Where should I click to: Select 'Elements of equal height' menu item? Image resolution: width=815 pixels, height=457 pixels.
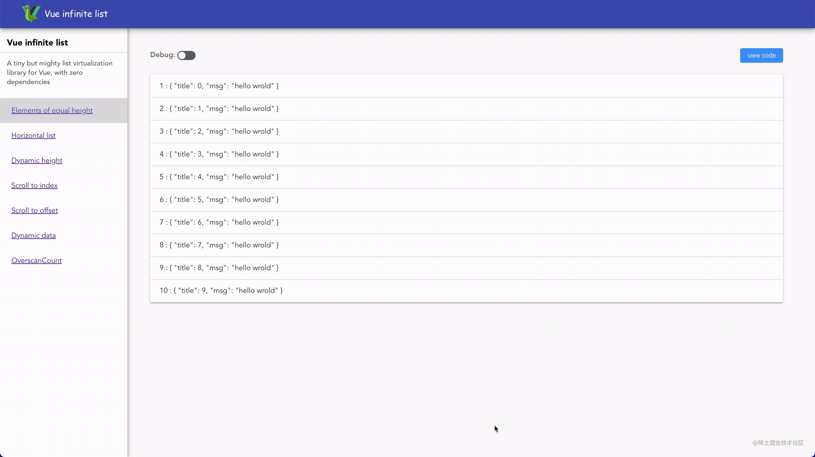click(52, 110)
